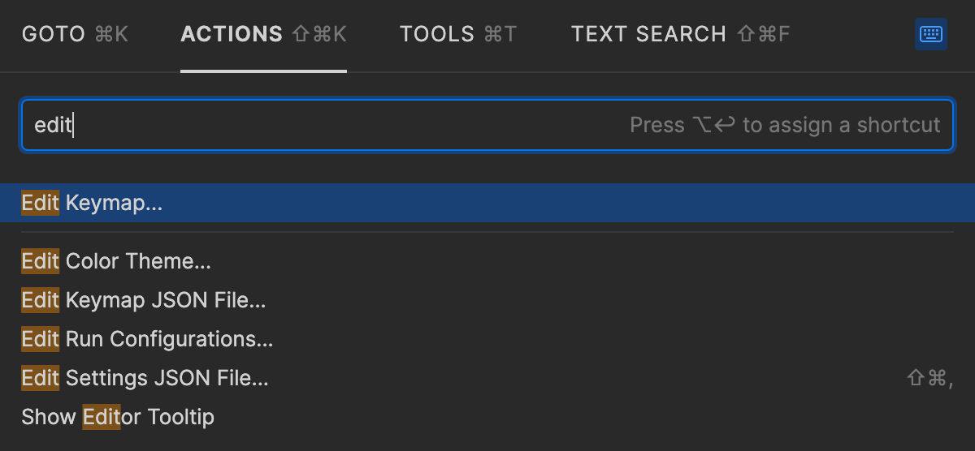Open Edit Keymap JSON File... action
The width and height of the screenshot is (975, 451).
point(144,300)
